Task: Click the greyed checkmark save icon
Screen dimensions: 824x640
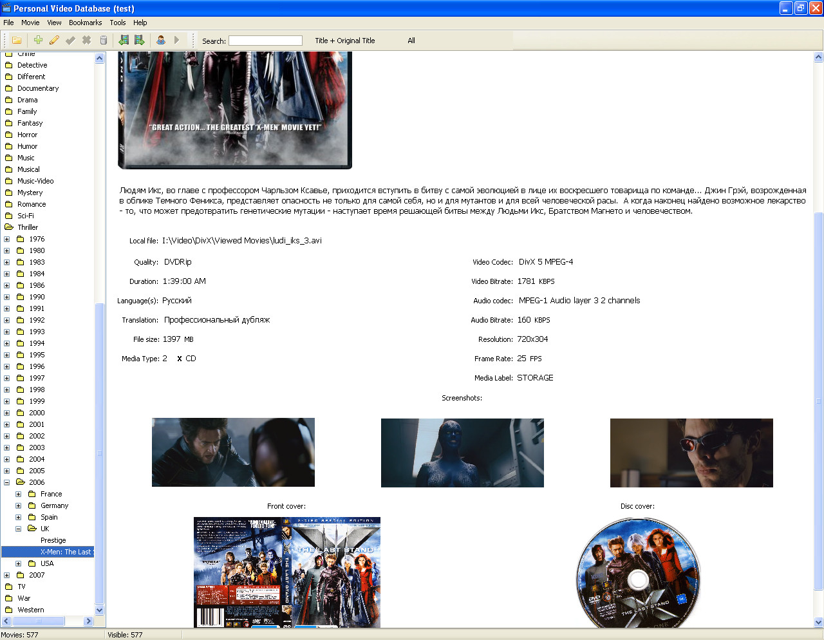Action: click(x=70, y=40)
